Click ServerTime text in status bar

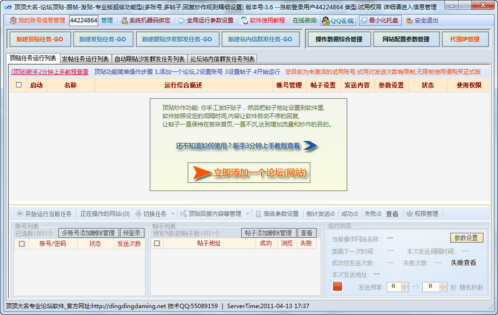click(x=268, y=306)
